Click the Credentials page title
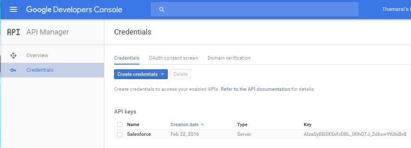 tap(133, 32)
